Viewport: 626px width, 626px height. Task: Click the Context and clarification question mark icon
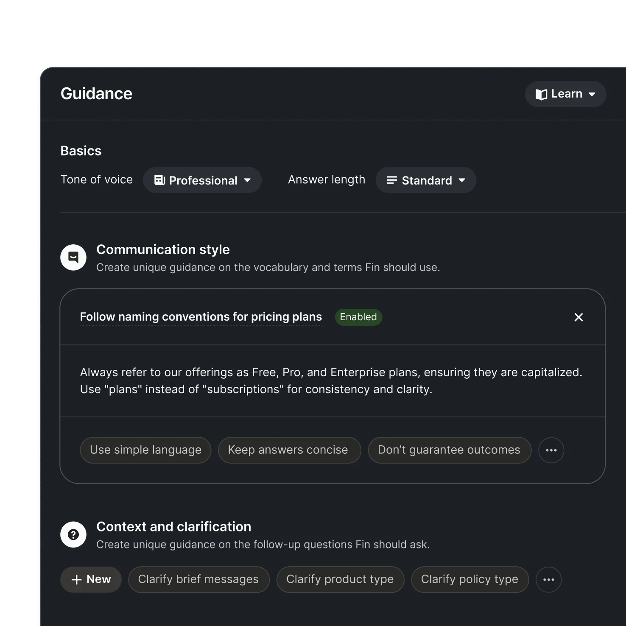73,534
